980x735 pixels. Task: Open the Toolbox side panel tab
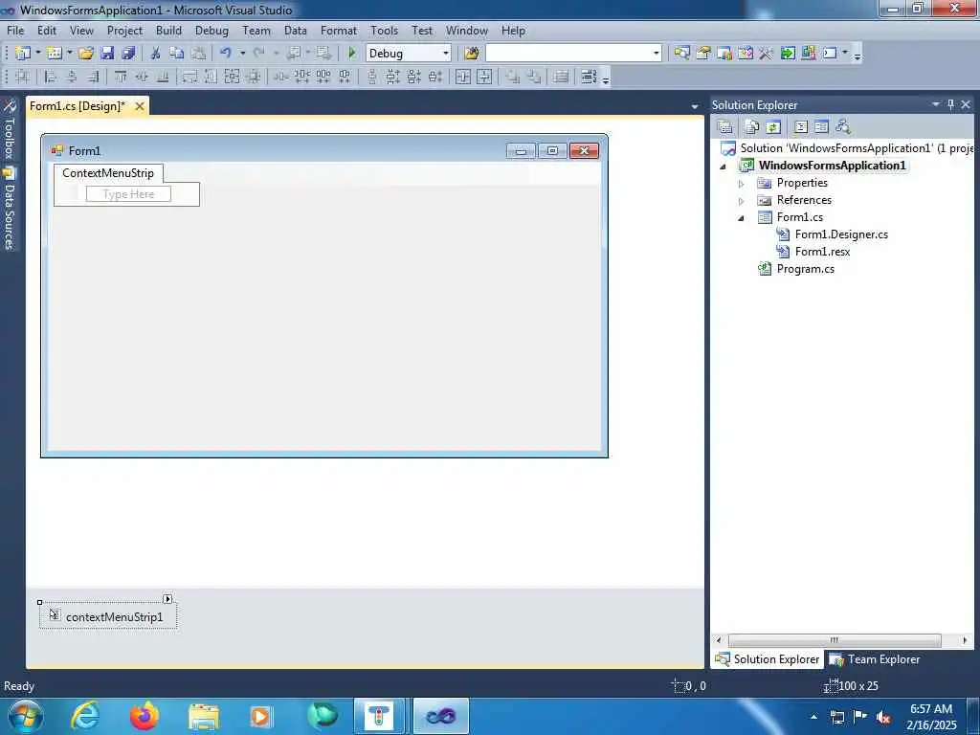[9, 130]
